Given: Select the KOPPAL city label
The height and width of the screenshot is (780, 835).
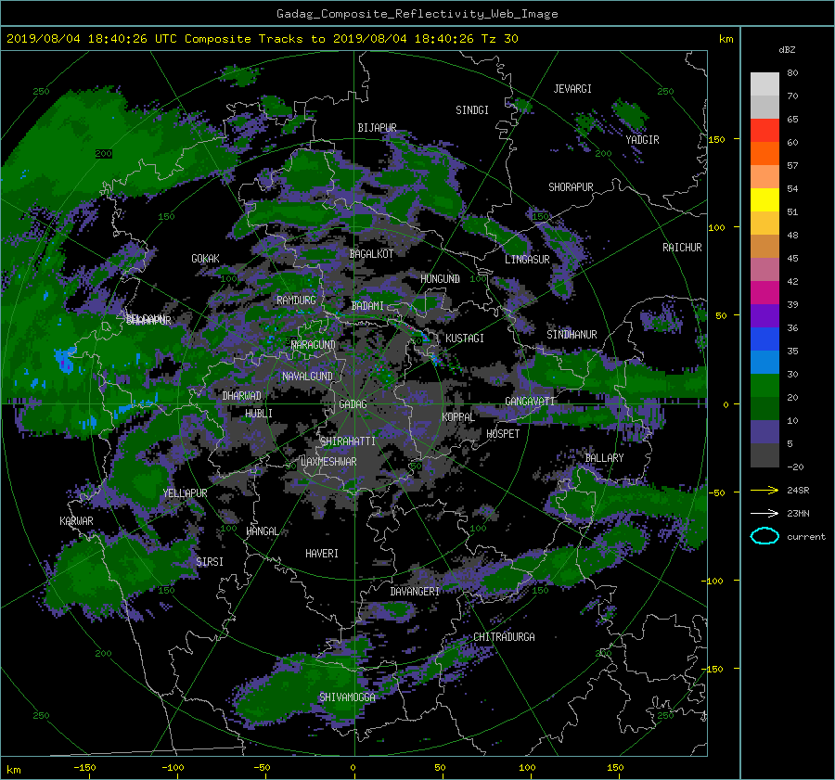Looking at the screenshot, I should 458,417.
